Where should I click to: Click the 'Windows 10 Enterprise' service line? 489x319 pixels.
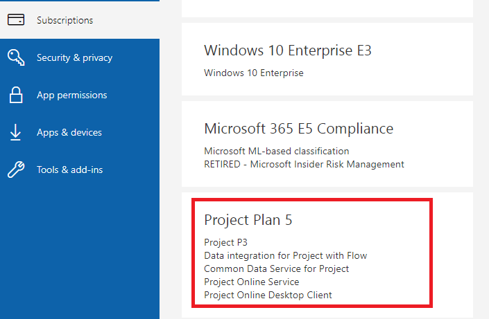[254, 73]
